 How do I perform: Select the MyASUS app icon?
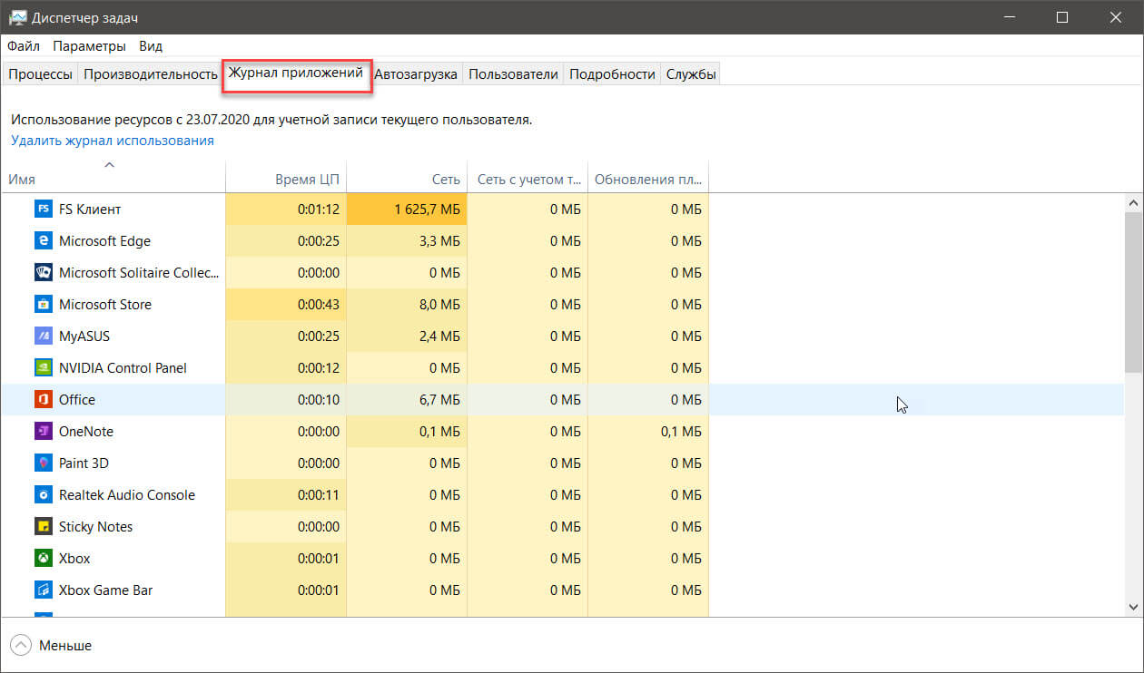click(x=43, y=336)
